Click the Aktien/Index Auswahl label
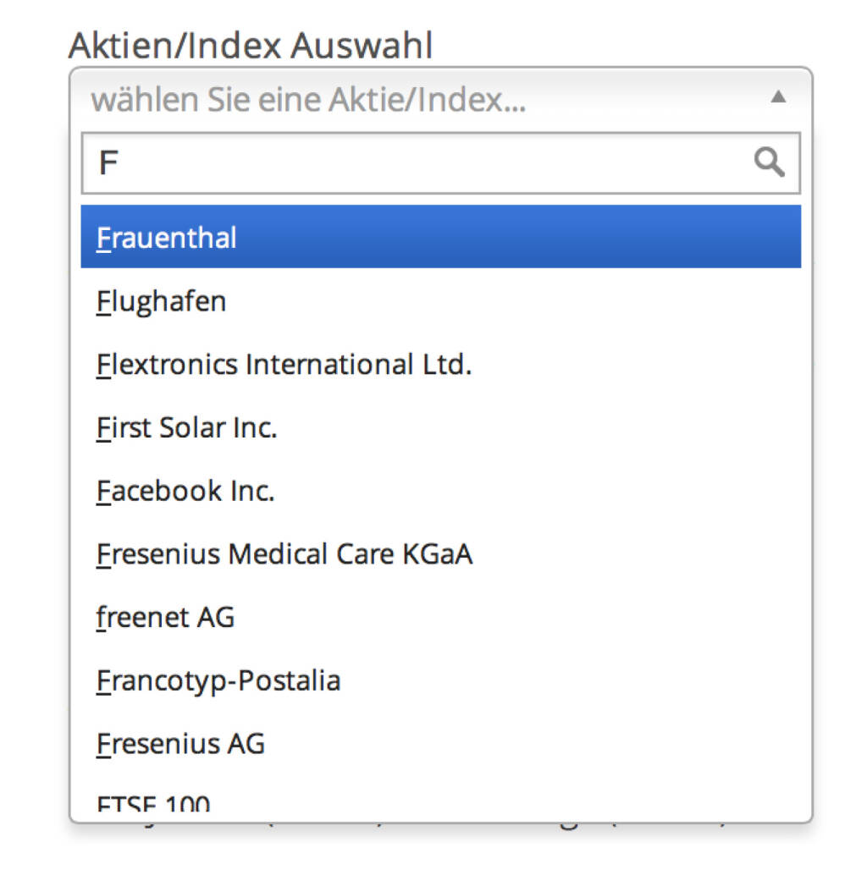867x875 pixels. pyautogui.click(x=251, y=45)
